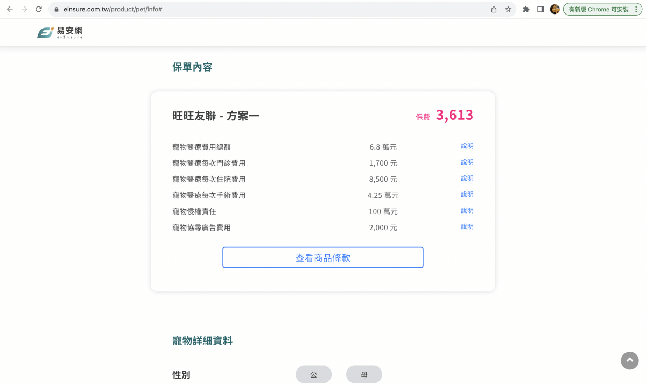The image size is (646, 384).
Task: Click 說明 next to 寵物醫療費用總額
Action: coord(467,146)
